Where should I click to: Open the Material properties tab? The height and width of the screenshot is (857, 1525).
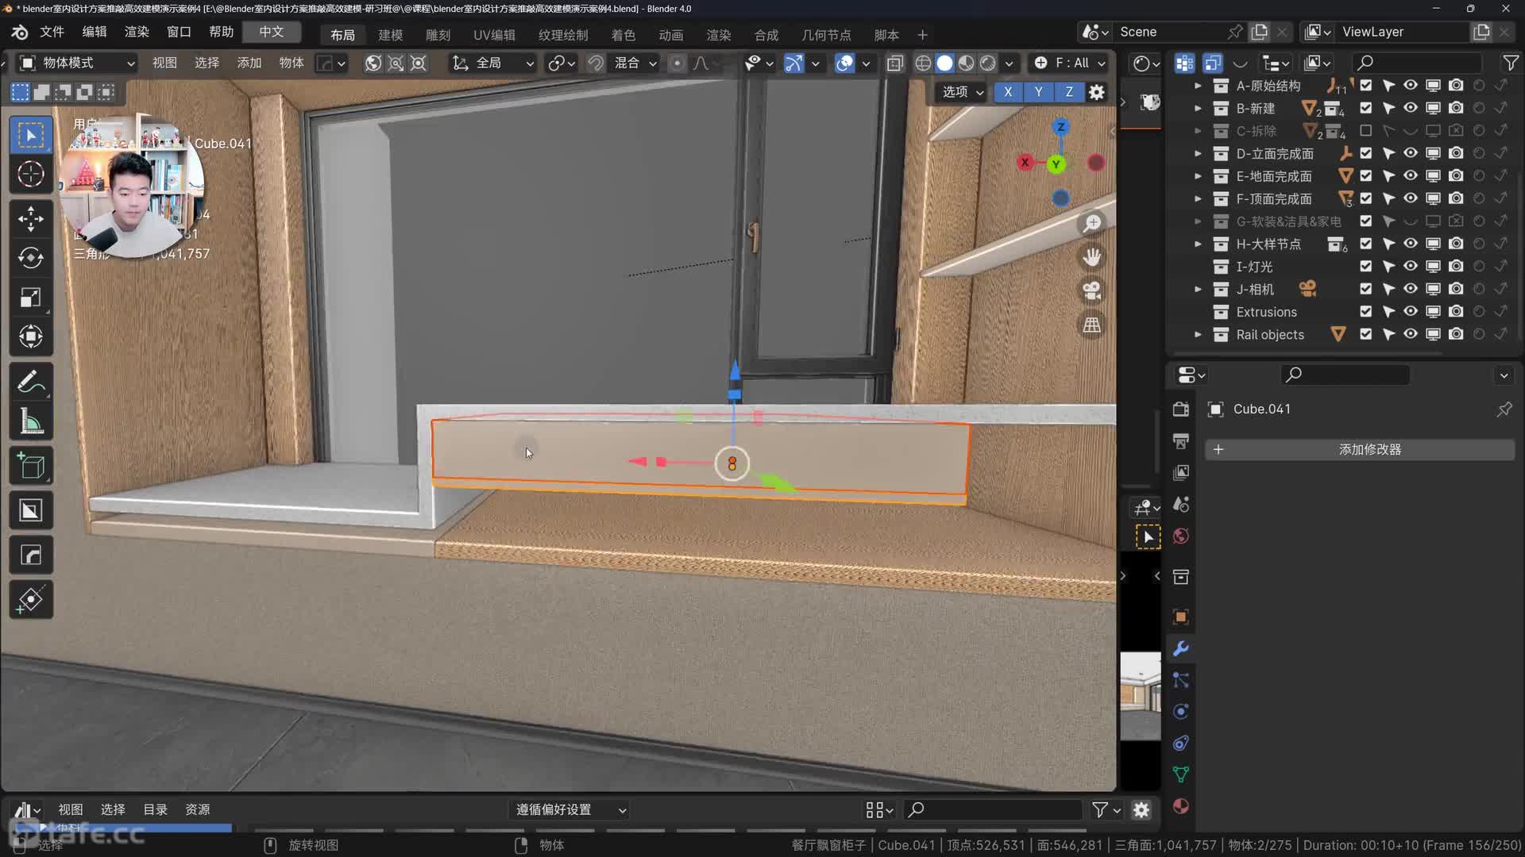(x=1180, y=806)
